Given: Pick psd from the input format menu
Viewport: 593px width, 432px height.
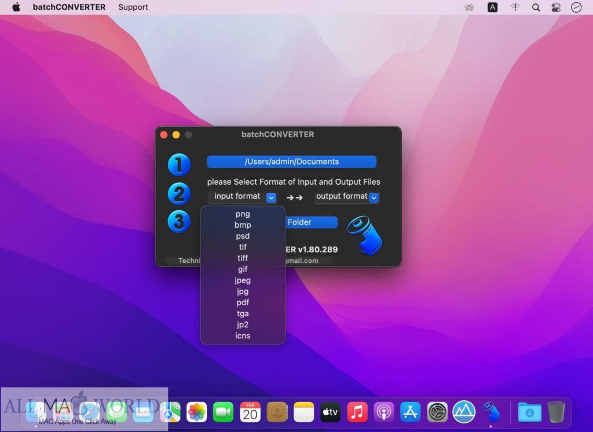Looking at the screenshot, I should [243, 236].
